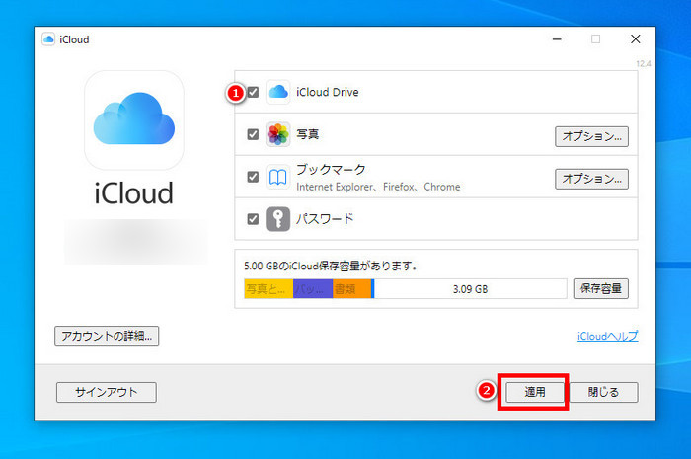Click the iCloud Drive label
This screenshot has width=691, height=459.
click(328, 92)
